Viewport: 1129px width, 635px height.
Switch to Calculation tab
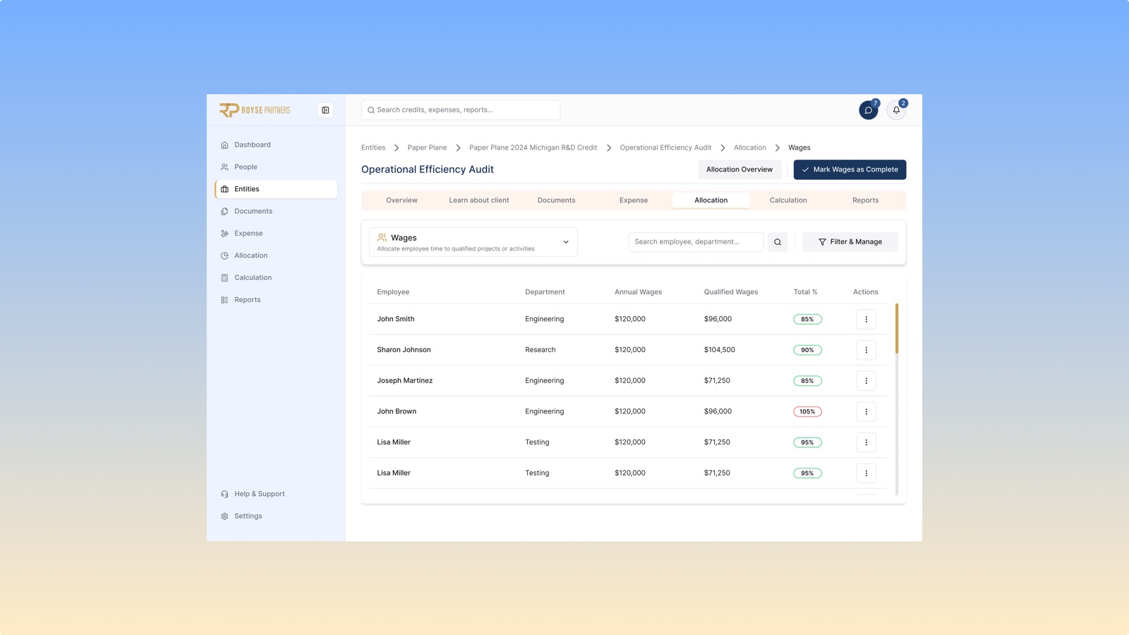tap(788, 200)
